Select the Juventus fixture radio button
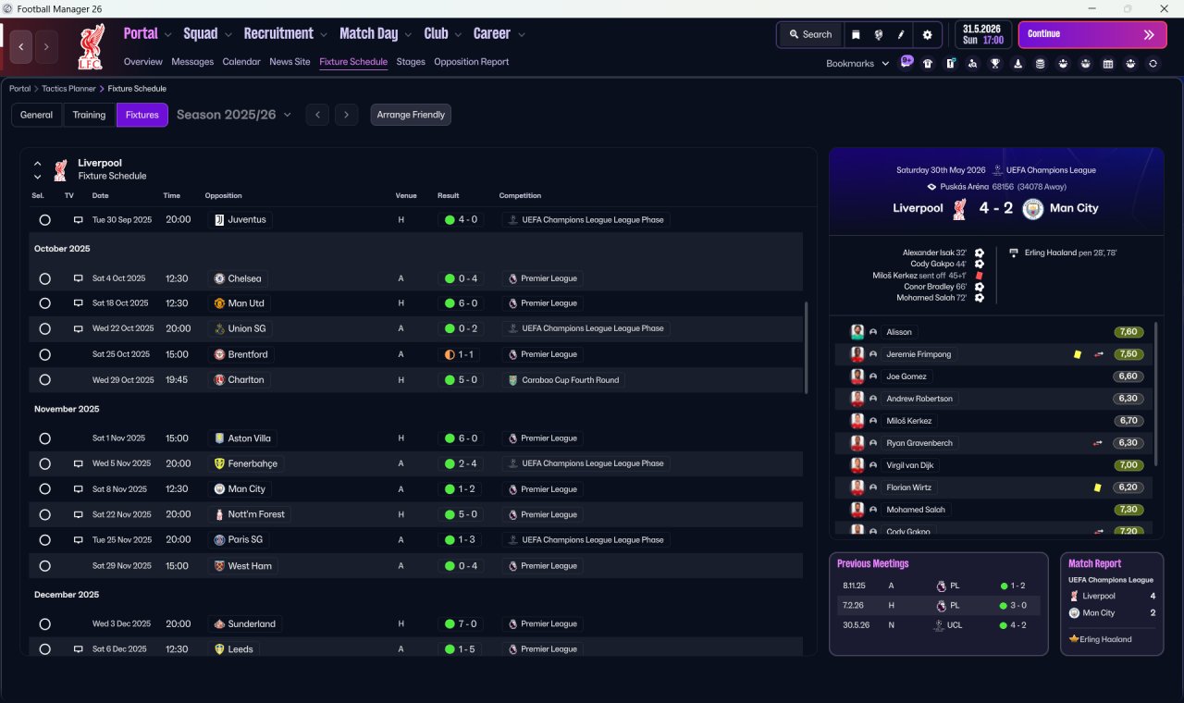The width and height of the screenshot is (1184, 703). point(44,220)
